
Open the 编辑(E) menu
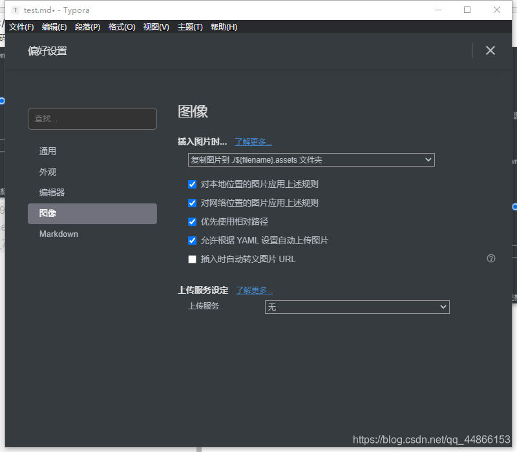coord(54,27)
